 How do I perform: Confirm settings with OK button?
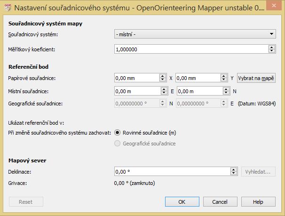182,201
